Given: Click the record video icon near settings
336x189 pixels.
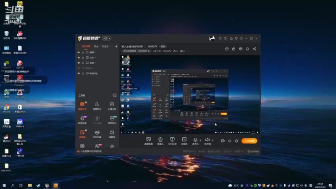Looking at the screenshot, I should pos(223,141).
